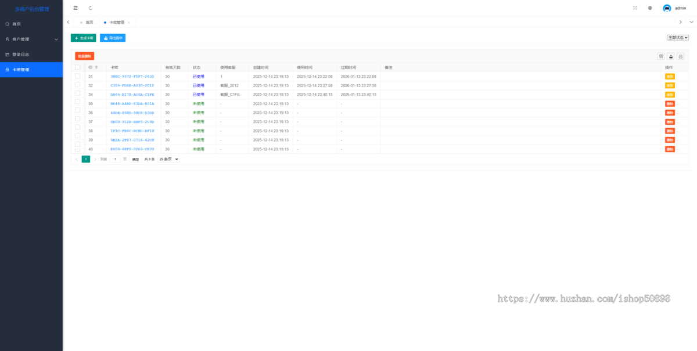The image size is (697, 351).
Task: Click the 生成卡密 button
Action: (x=83, y=38)
